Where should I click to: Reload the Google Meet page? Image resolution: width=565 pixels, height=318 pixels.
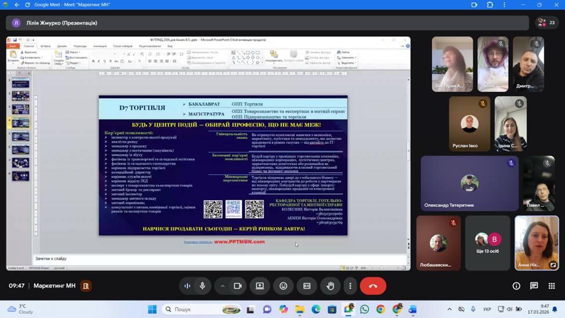tap(27, 5)
